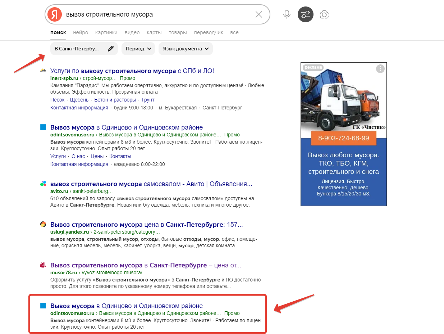Click the Avito favicon
Image resolution: width=444 pixels, height=334 pixels.
(43, 184)
